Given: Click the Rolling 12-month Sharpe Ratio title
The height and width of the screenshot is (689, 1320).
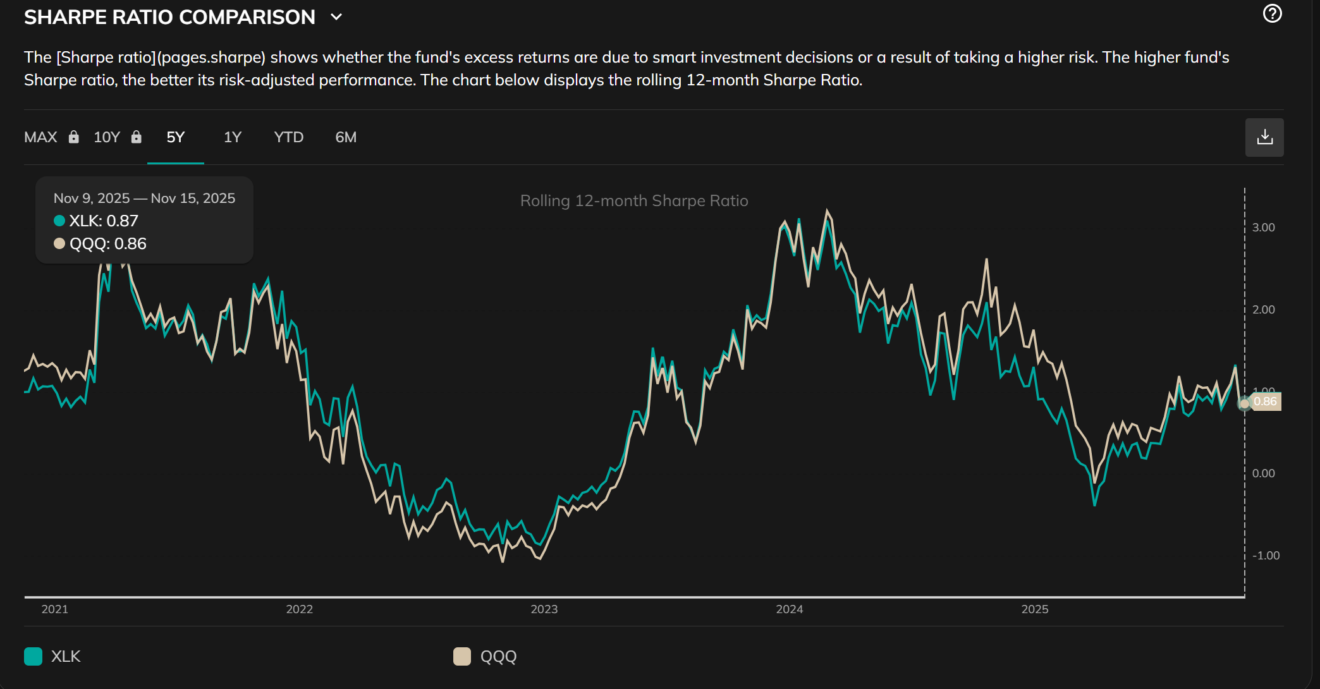Looking at the screenshot, I should [x=634, y=200].
